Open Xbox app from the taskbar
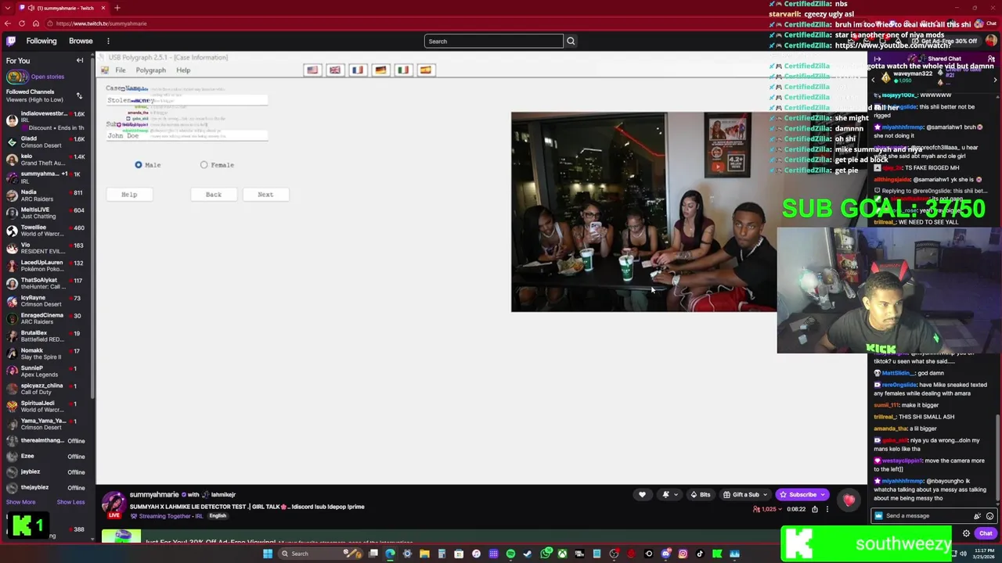This screenshot has height=563, width=1002. 562,554
